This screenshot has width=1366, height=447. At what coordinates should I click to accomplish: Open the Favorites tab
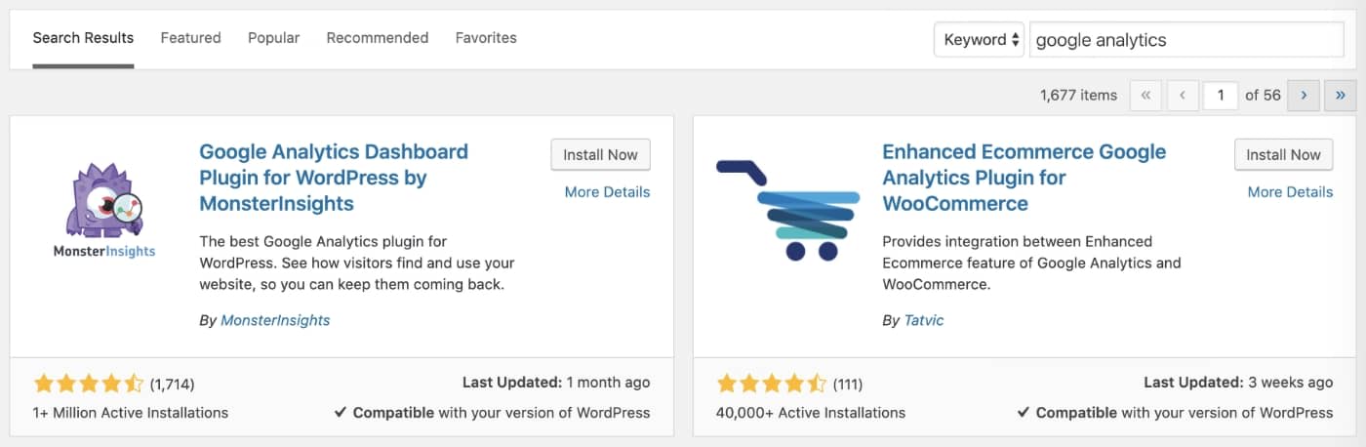point(486,38)
